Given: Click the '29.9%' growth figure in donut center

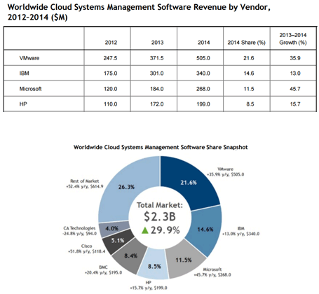Looking at the screenshot, I should 165,230.
